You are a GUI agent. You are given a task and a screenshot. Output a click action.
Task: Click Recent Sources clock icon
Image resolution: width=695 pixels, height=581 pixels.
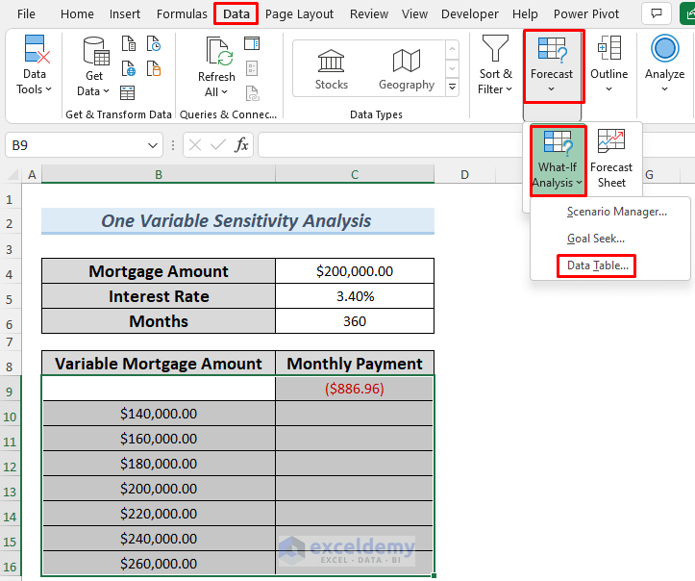(x=154, y=44)
